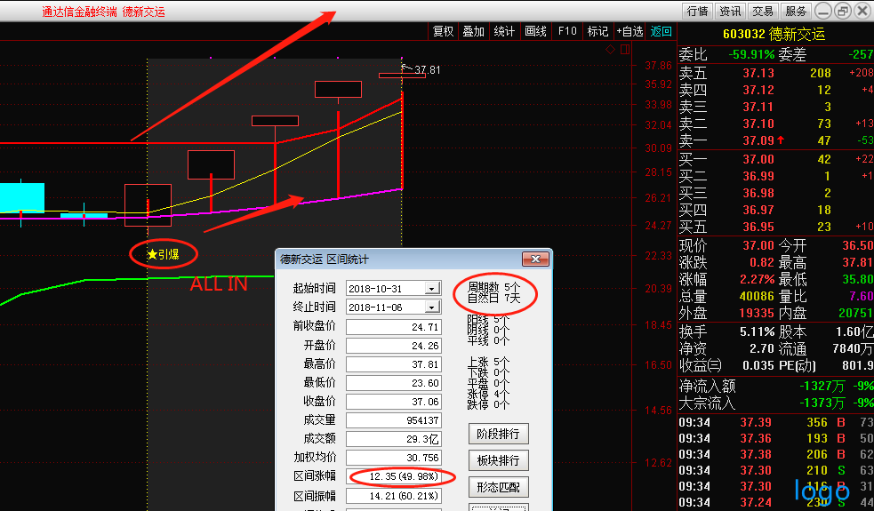Click the 买一 bid price 37.00
Image resolution: width=874 pixels, height=511 pixels.
coord(758,159)
